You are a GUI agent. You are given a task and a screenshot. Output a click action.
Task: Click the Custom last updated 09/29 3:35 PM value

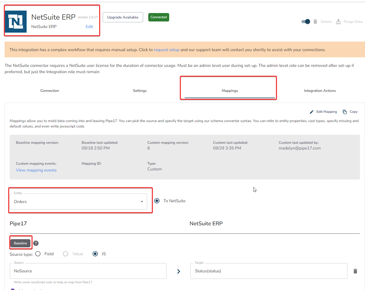coord(227,148)
